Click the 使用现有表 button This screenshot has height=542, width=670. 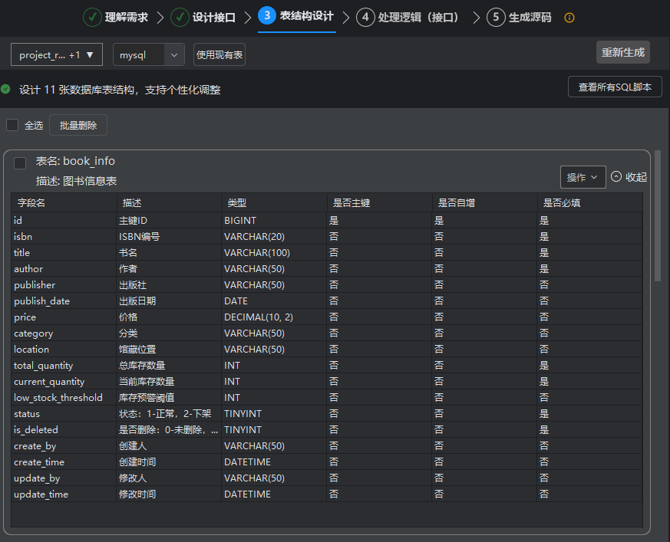click(x=219, y=55)
